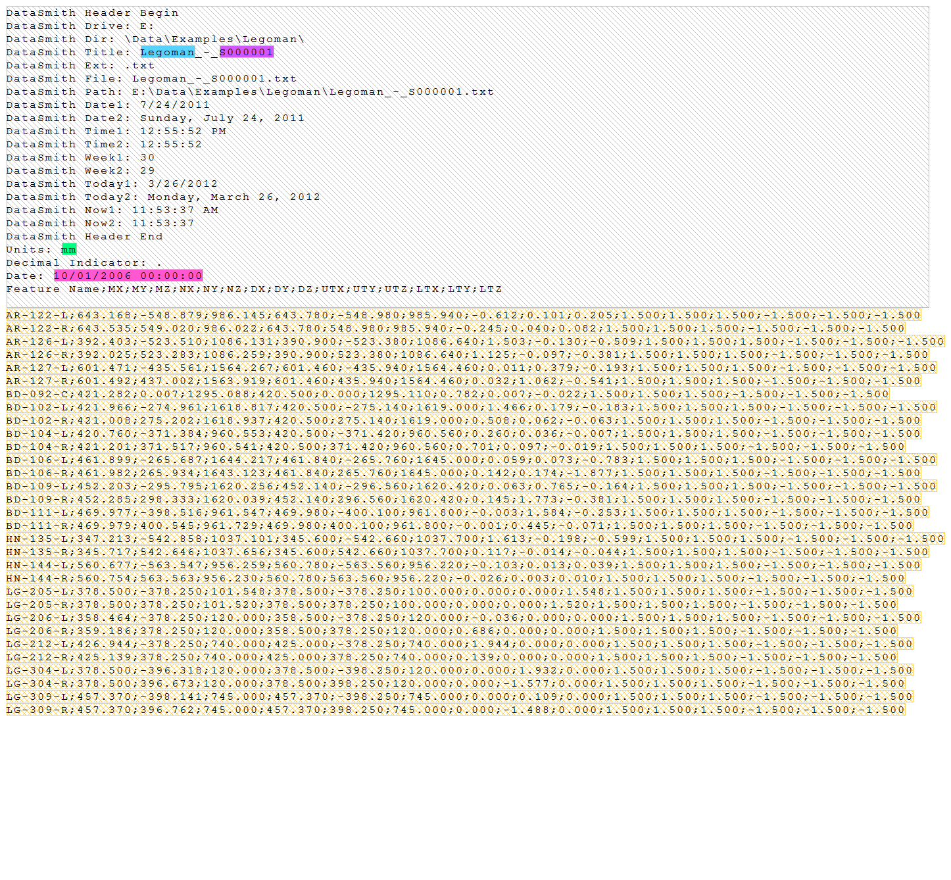
Task: Click the LG-309-R data row
Action: pyautogui.click(x=455, y=710)
